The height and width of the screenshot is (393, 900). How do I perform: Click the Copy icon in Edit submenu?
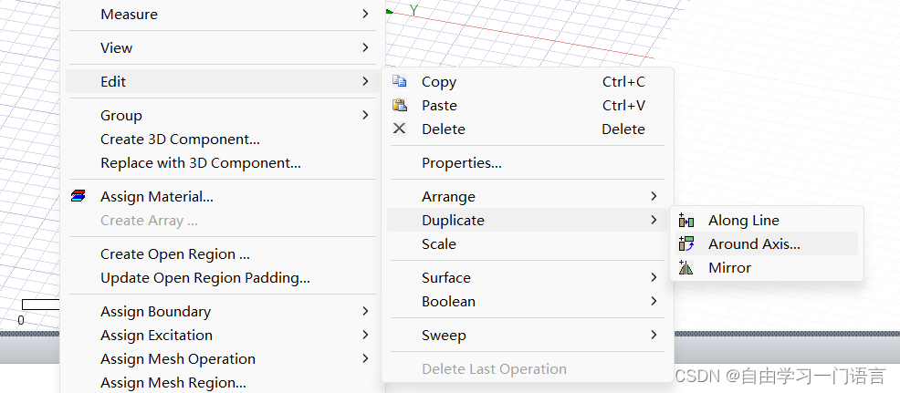(400, 81)
